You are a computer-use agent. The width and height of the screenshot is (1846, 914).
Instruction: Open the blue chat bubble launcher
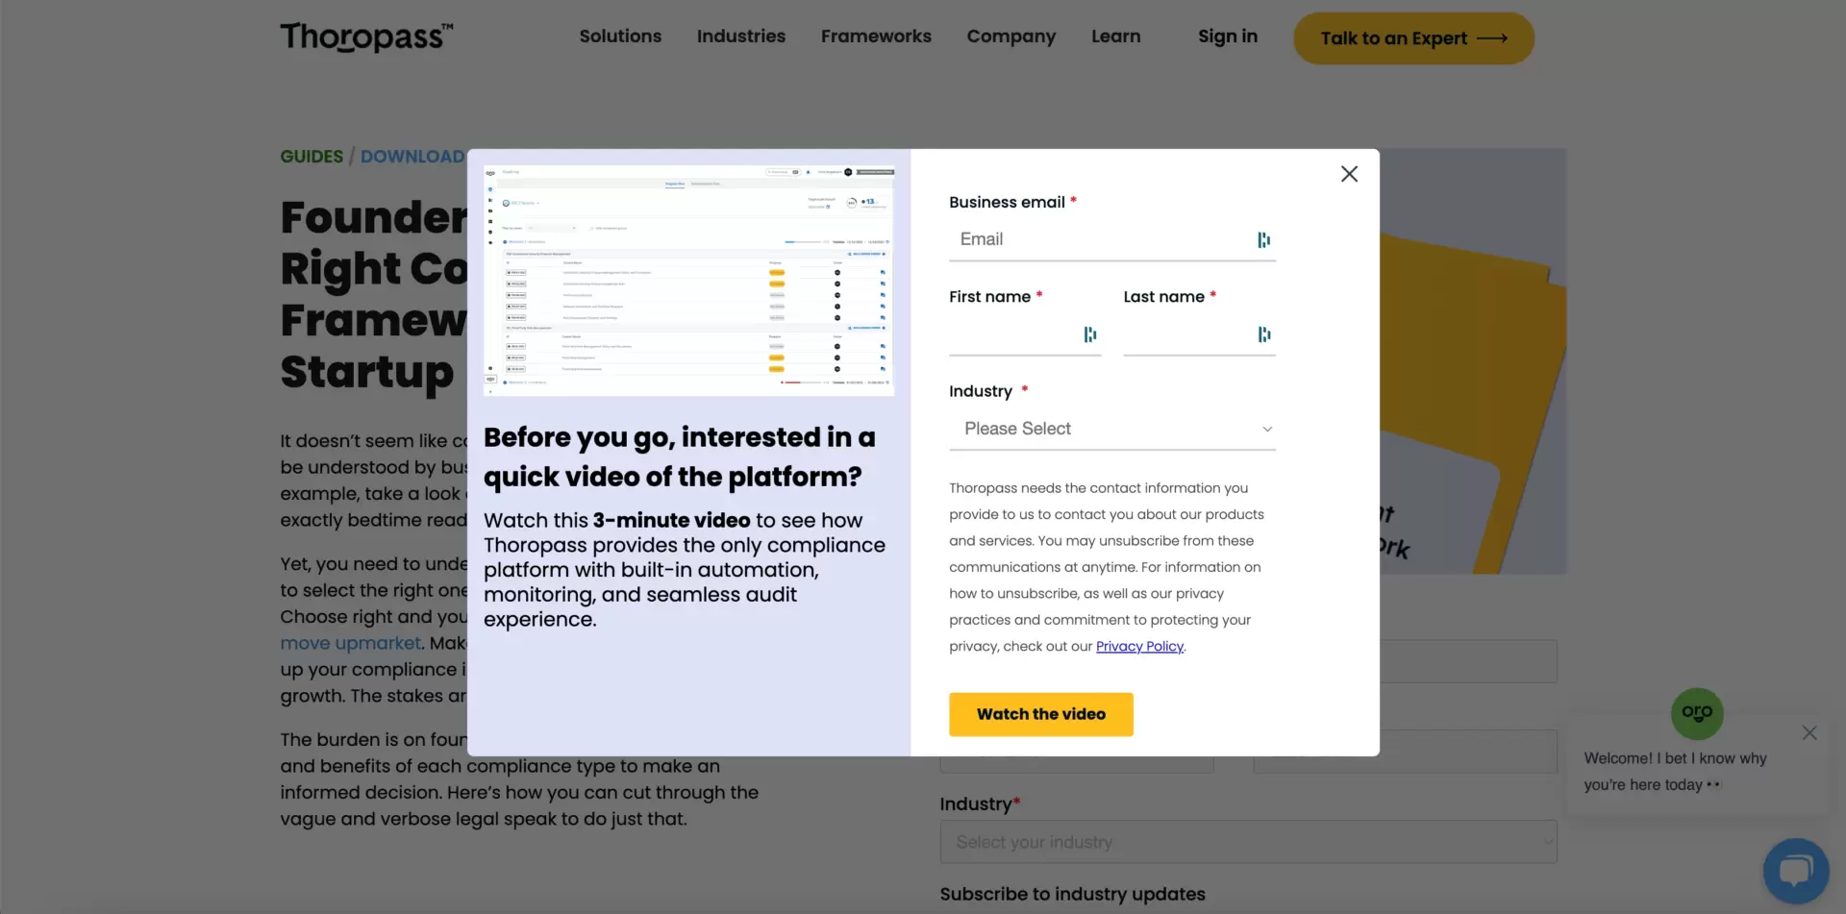pos(1796,871)
